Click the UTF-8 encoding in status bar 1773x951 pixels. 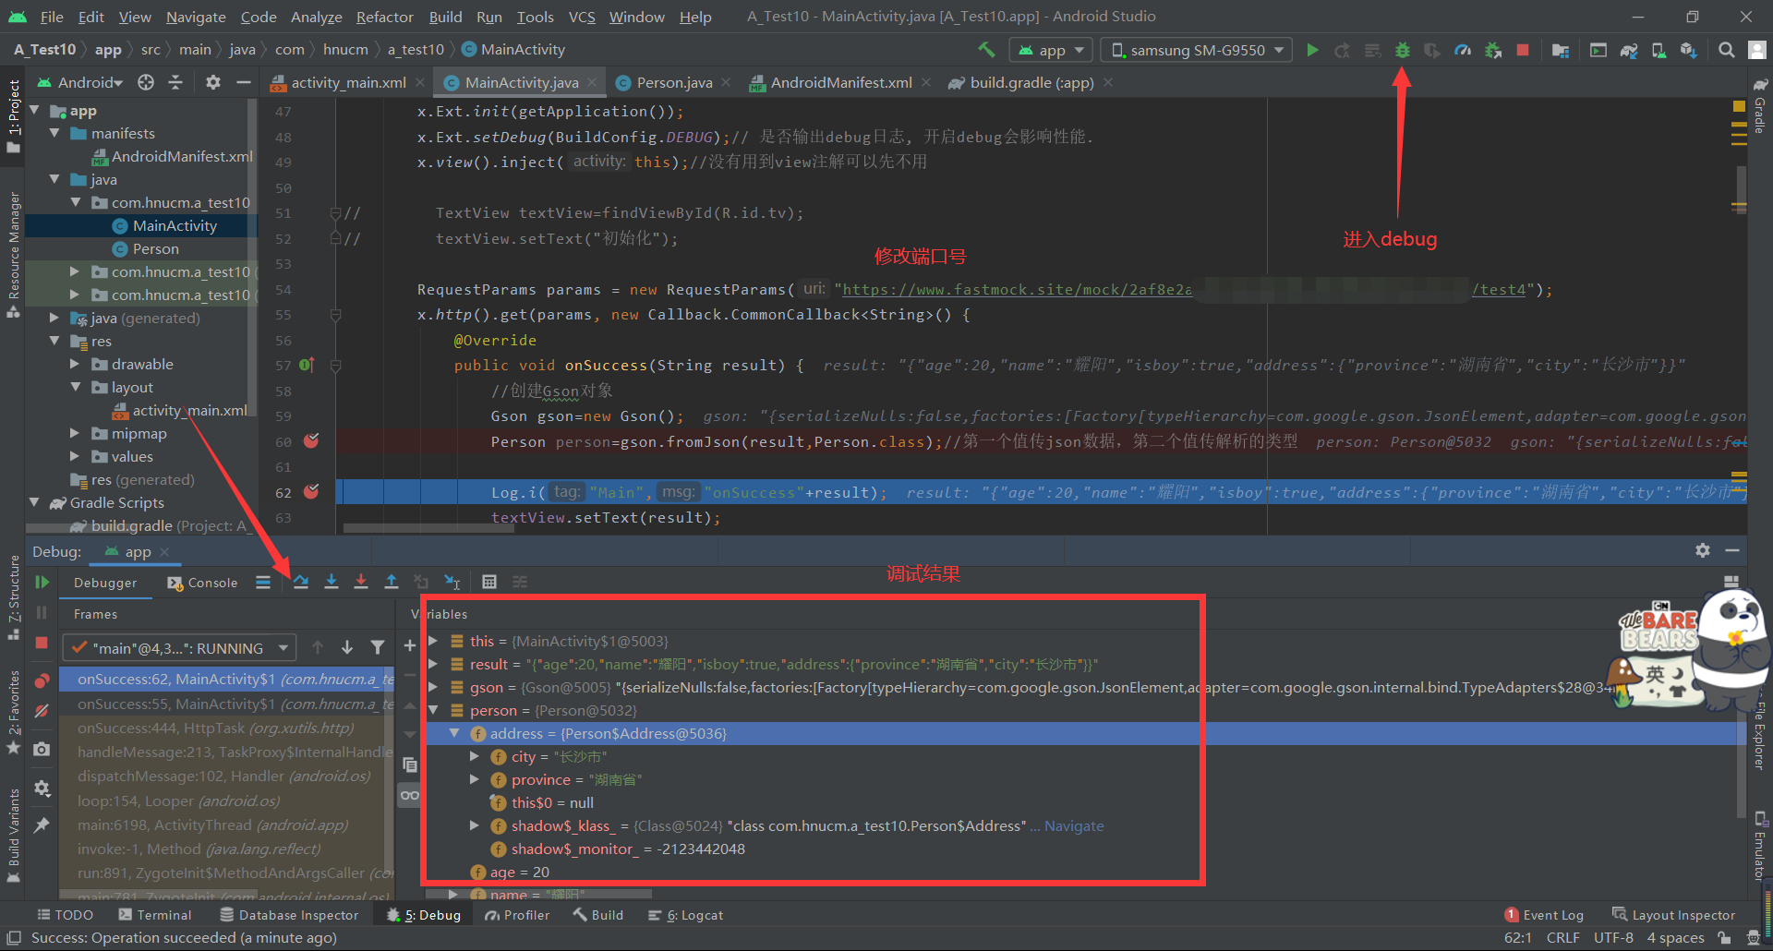(1613, 938)
